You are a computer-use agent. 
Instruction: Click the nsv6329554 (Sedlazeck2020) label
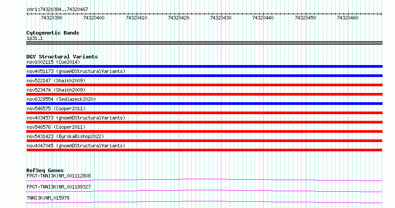pyautogui.click(x=61, y=99)
